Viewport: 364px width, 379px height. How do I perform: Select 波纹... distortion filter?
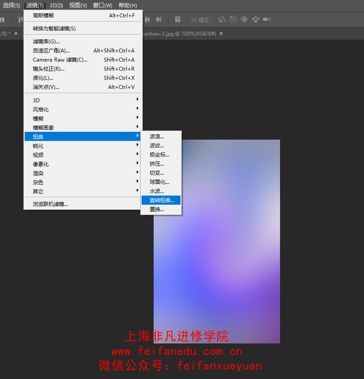point(161,146)
